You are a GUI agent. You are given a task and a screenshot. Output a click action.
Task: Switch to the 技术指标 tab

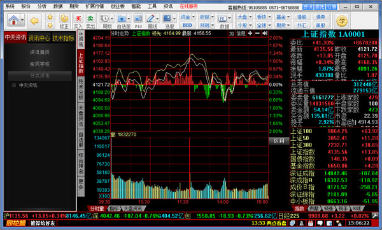(63, 38)
